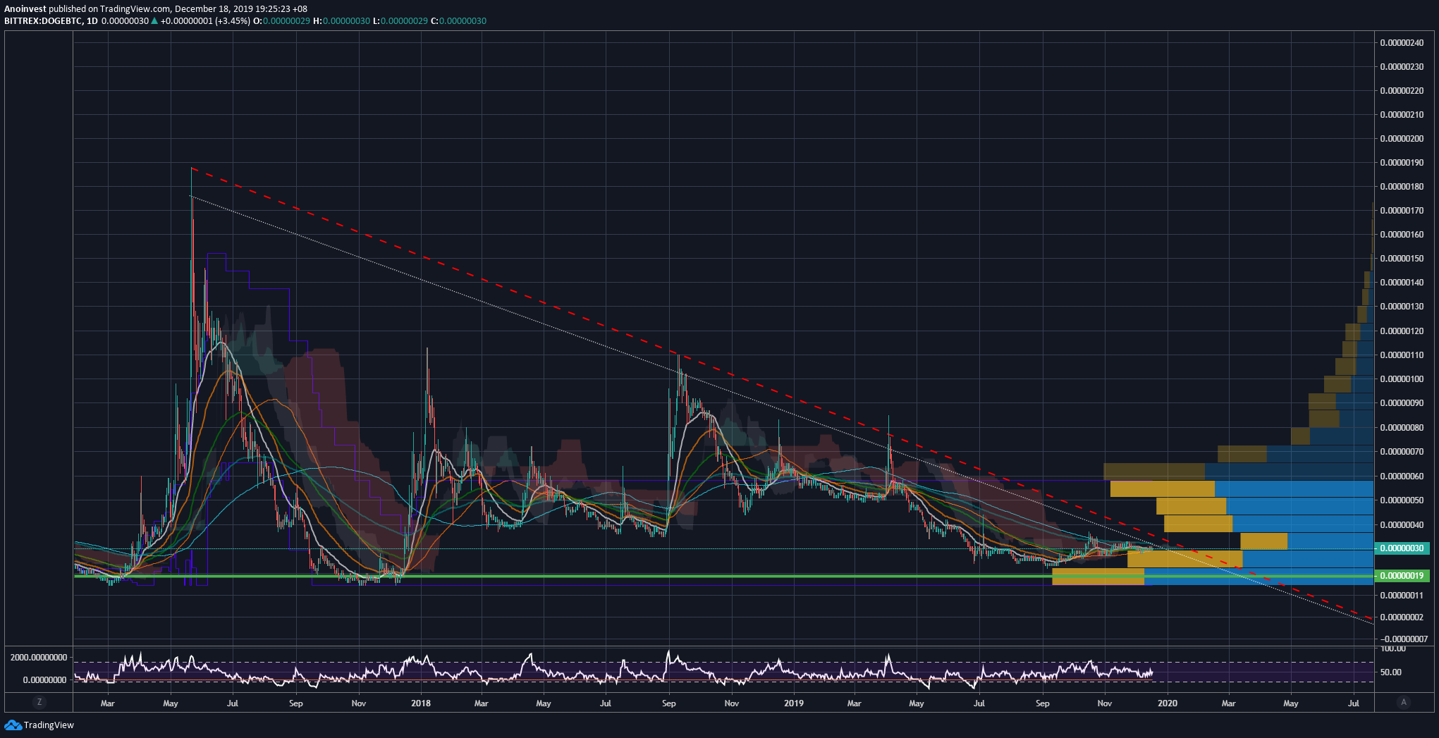Click the largest yellow volume profile bar
This screenshot has width=1439, height=738.
[x=1184, y=559]
